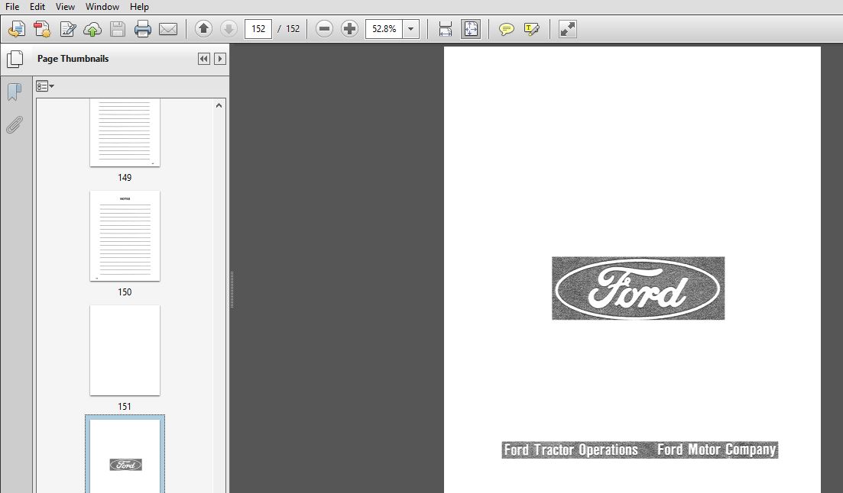Click the Page Thumbnails title text
Screen dimensions: 843x493
click(73, 59)
